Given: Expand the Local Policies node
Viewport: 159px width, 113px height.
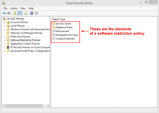Looking at the screenshot, I should pyautogui.click(x=4, y=26).
